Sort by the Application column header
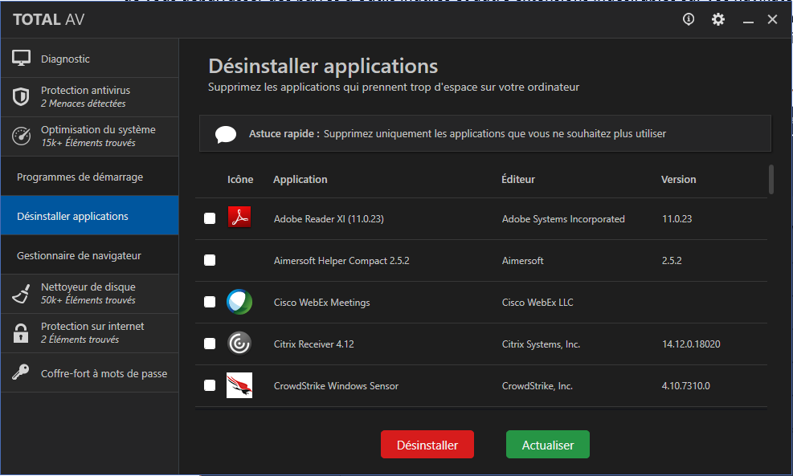The height and width of the screenshot is (476, 793). pos(300,179)
